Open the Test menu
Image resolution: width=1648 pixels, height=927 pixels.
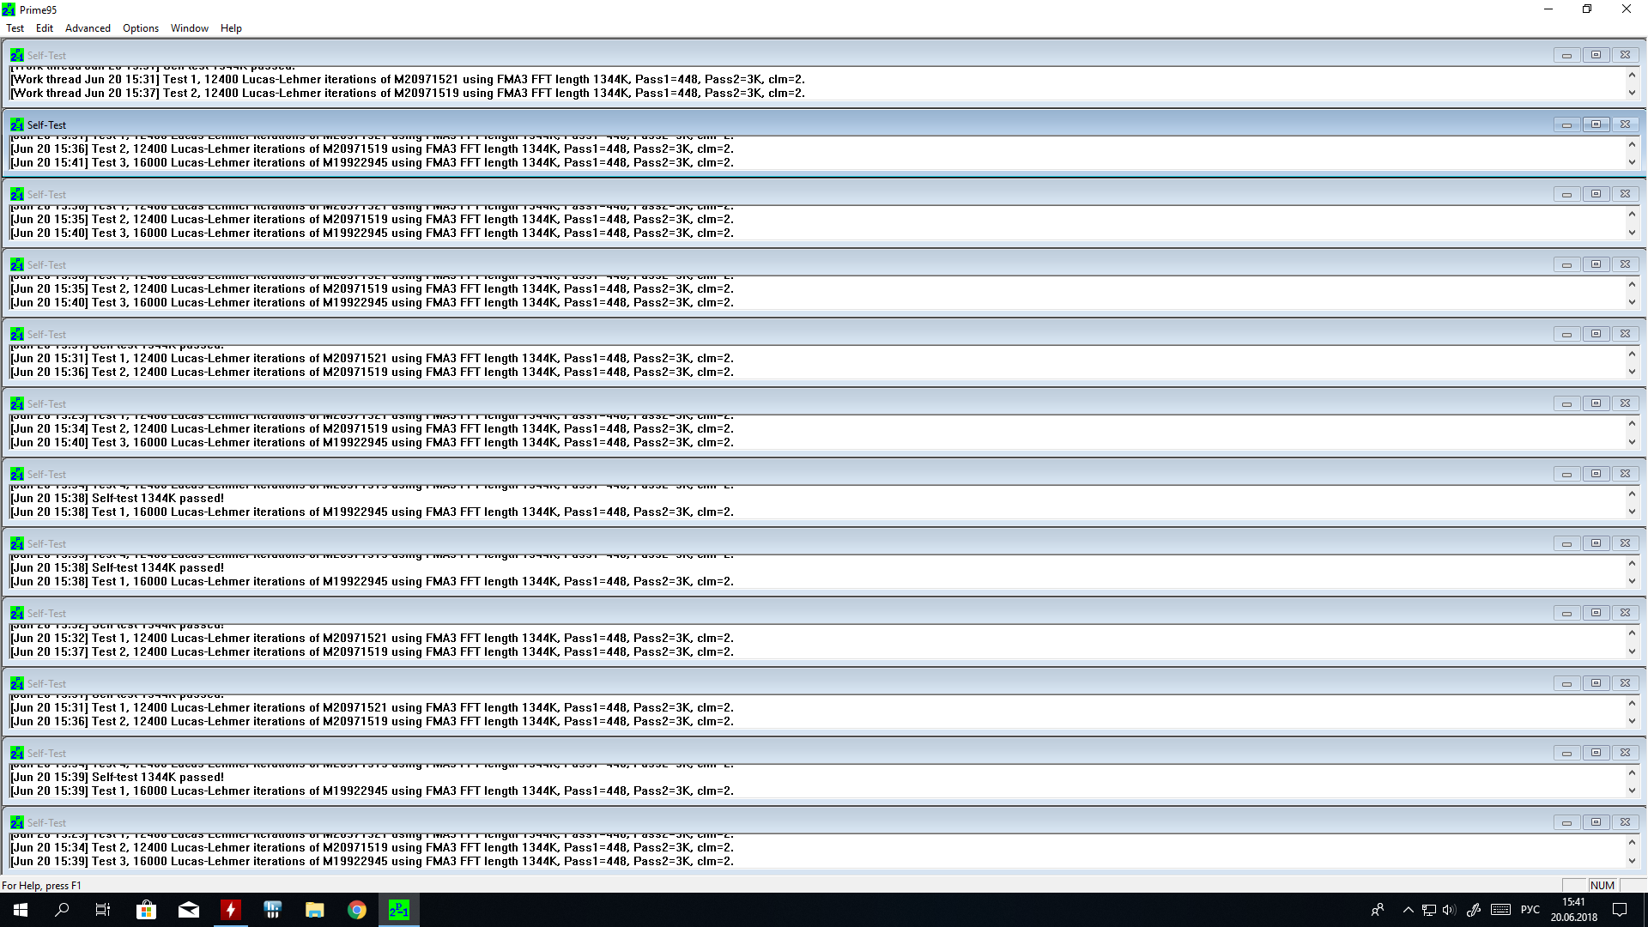coord(15,28)
